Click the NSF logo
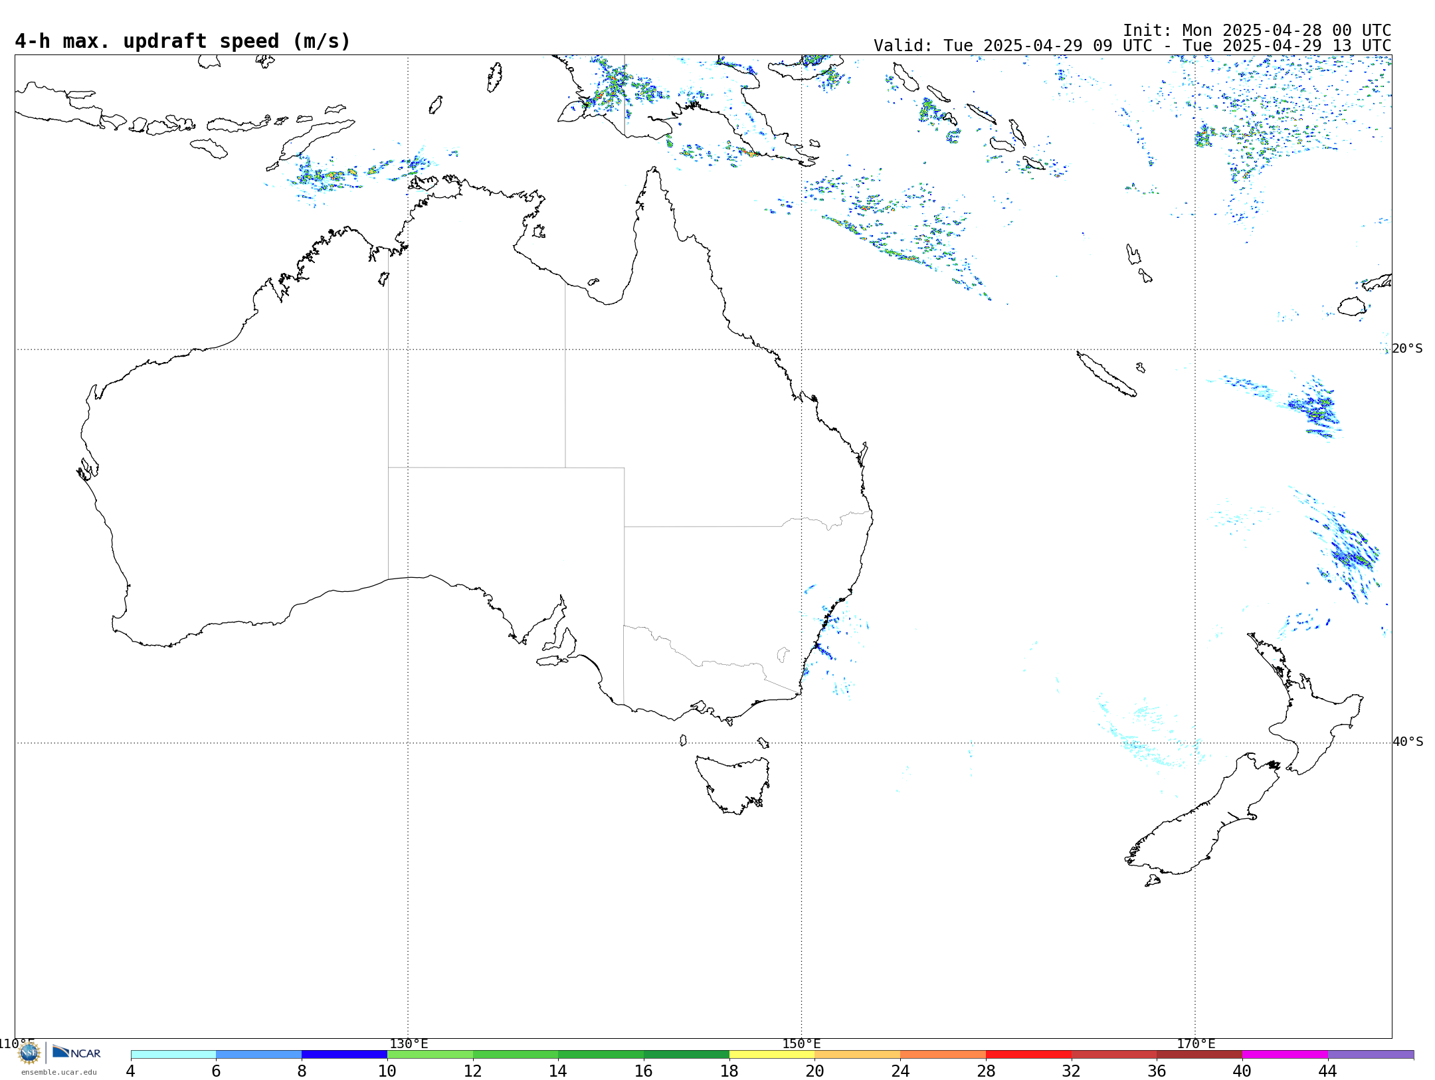The height and width of the screenshot is (1080, 1435). point(29,1052)
